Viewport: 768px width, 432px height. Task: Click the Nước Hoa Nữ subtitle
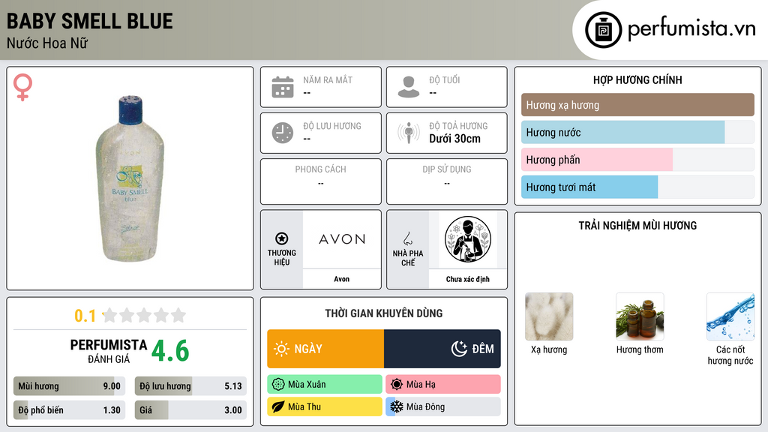pos(47,43)
